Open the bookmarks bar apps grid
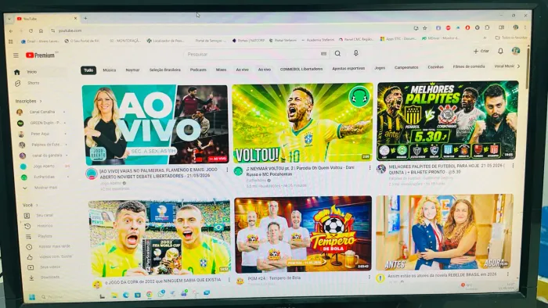 (11, 41)
